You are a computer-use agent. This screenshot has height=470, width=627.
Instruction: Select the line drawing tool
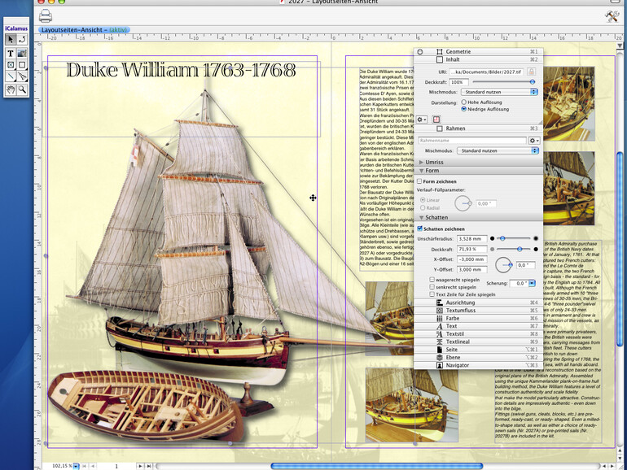click(11, 77)
